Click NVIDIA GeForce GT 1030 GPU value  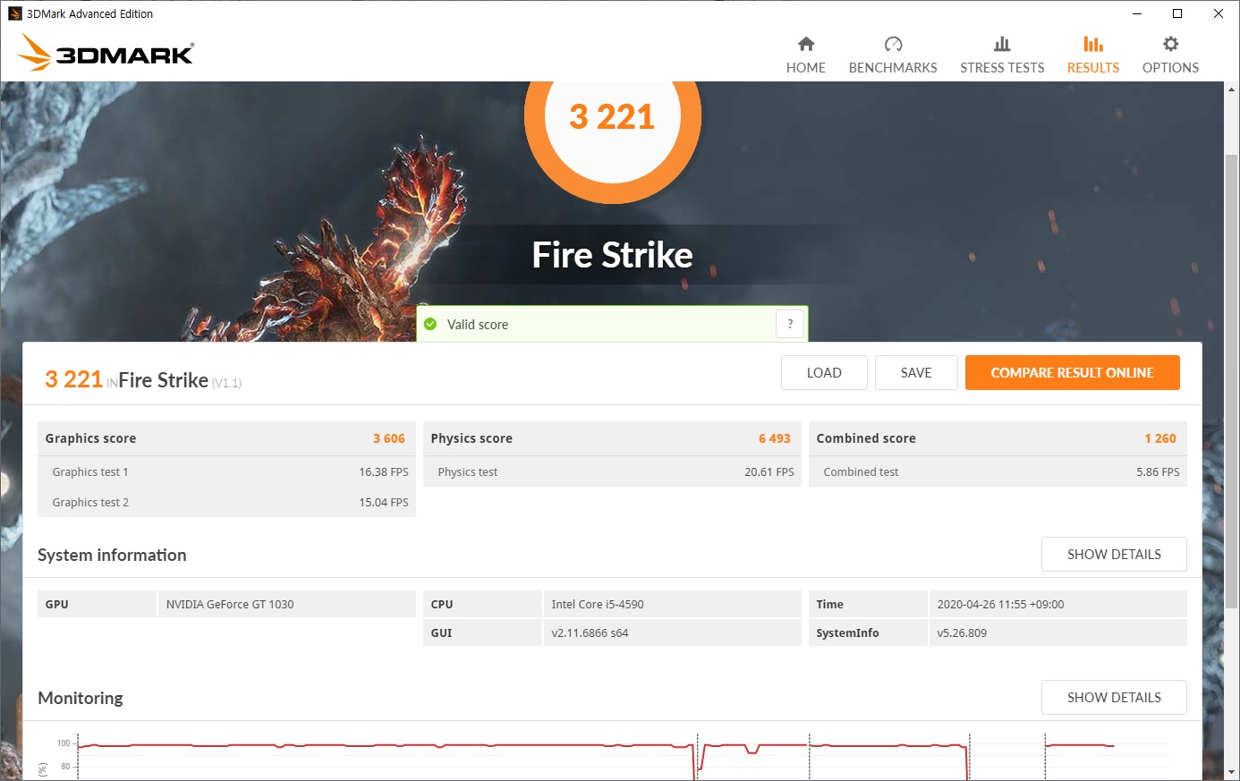click(x=230, y=605)
